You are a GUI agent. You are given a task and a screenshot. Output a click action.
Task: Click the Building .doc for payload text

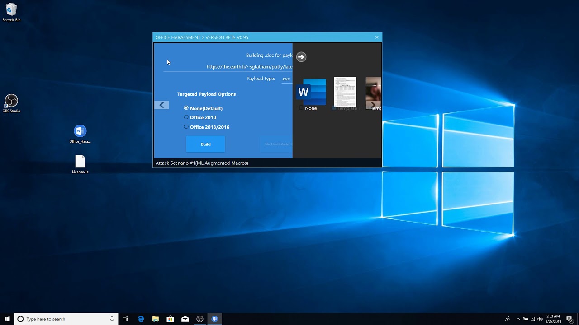pyautogui.click(x=269, y=56)
